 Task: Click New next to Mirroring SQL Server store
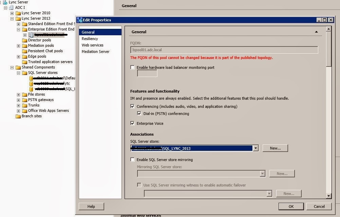click(x=282, y=174)
